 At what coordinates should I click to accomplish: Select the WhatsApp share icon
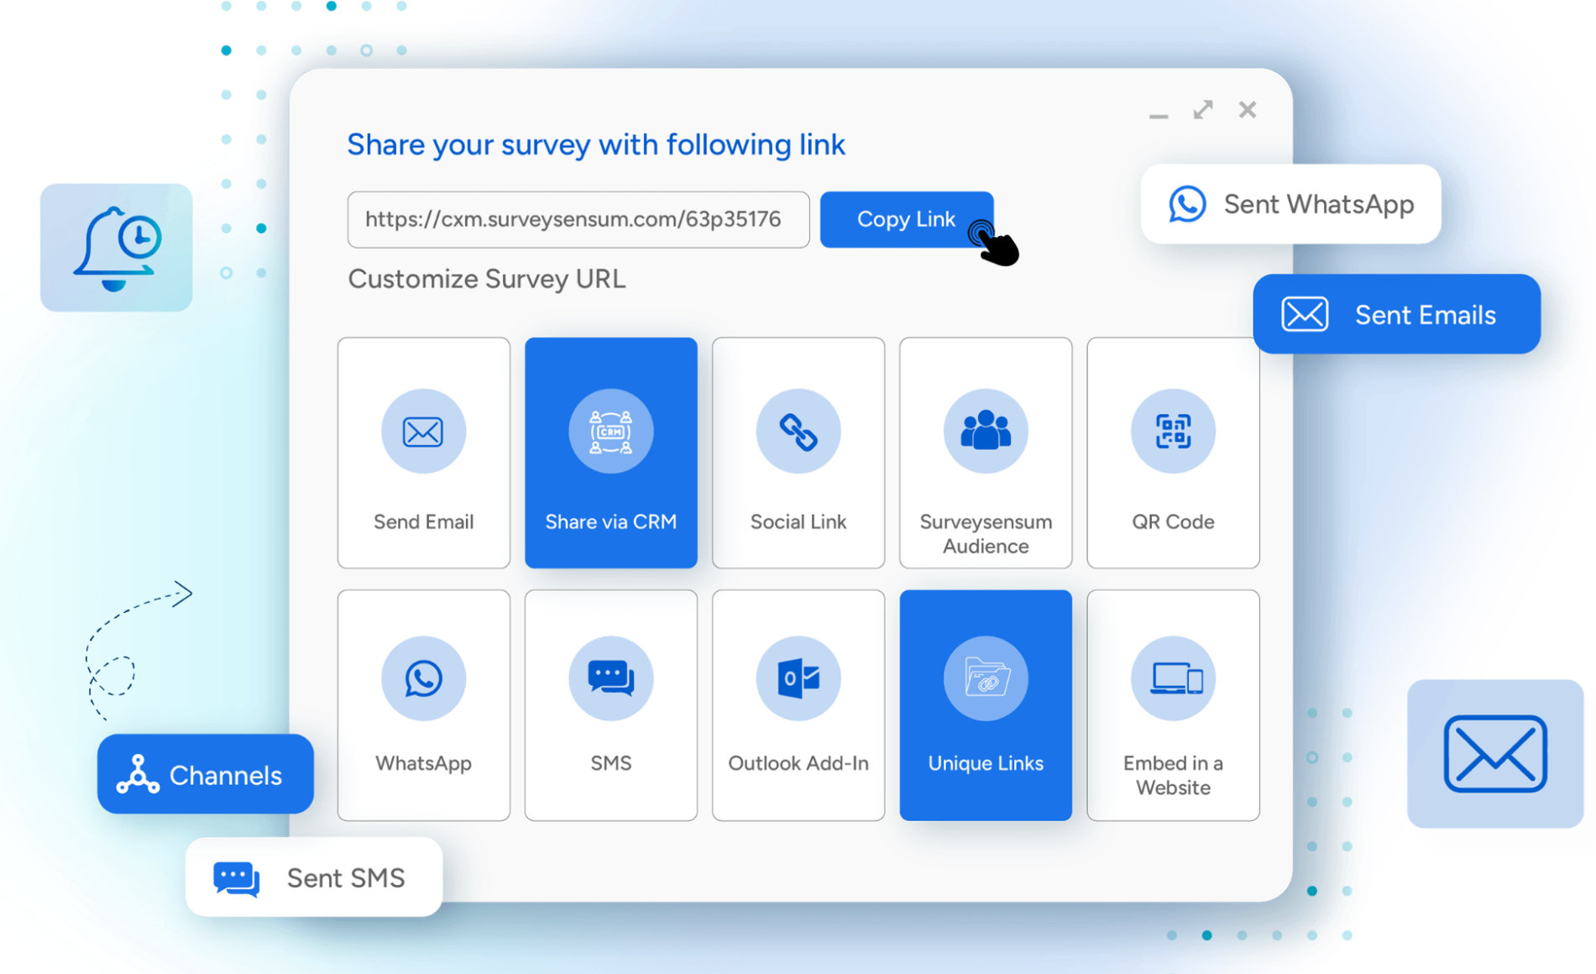click(x=423, y=678)
